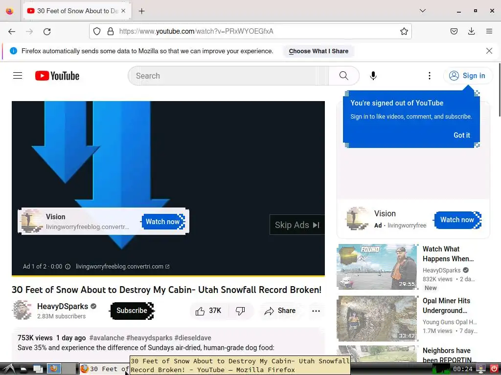Close the 30 Feet of Snow tab
501x375 pixels.
(x=123, y=11)
